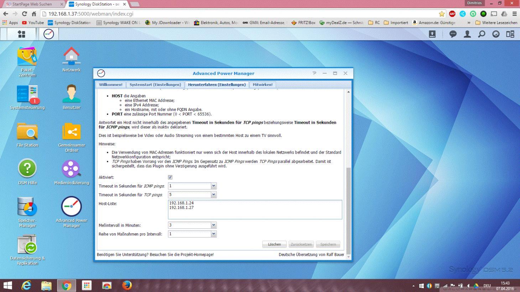Launch Advanced Power Manager desktop icon
The image size is (520, 292).
(72, 212)
